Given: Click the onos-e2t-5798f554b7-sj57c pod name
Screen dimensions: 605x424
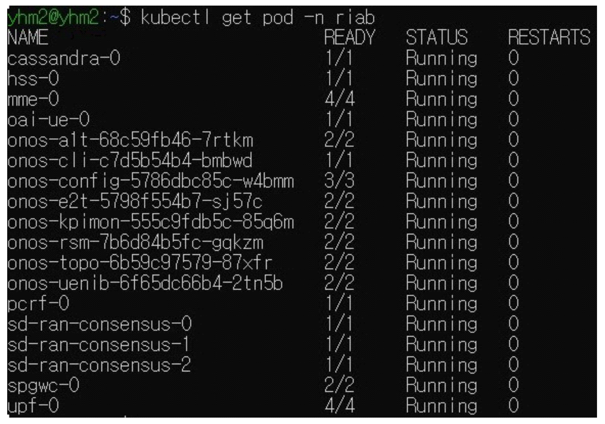Looking at the screenshot, I should pos(135,202).
